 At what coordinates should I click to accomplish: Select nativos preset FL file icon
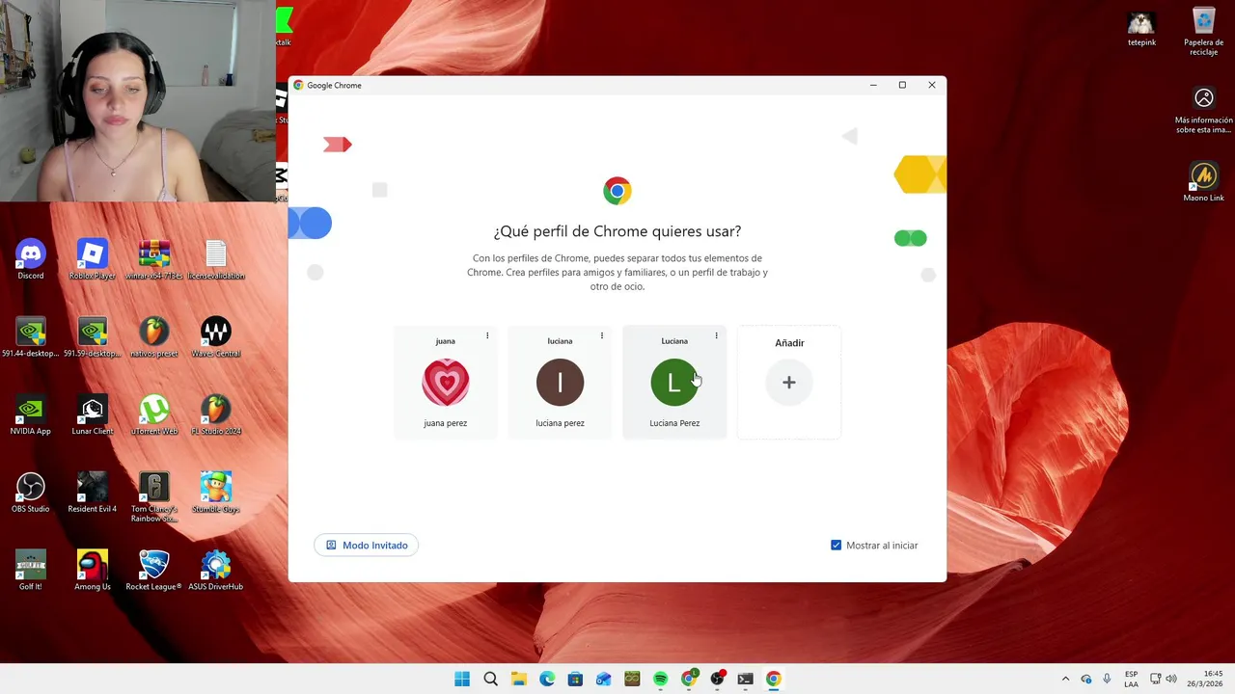(x=154, y=337)
